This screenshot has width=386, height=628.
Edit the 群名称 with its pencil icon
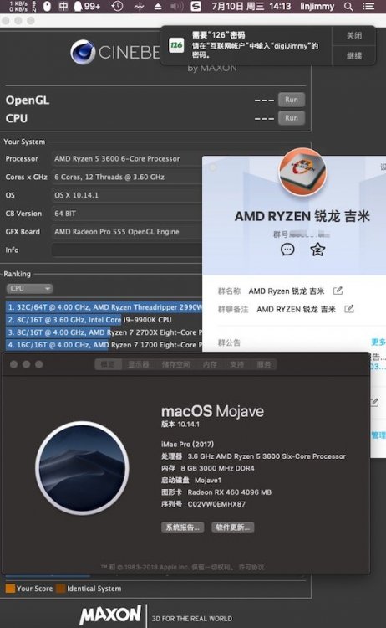pyautogui.click(x=338, y=291)
